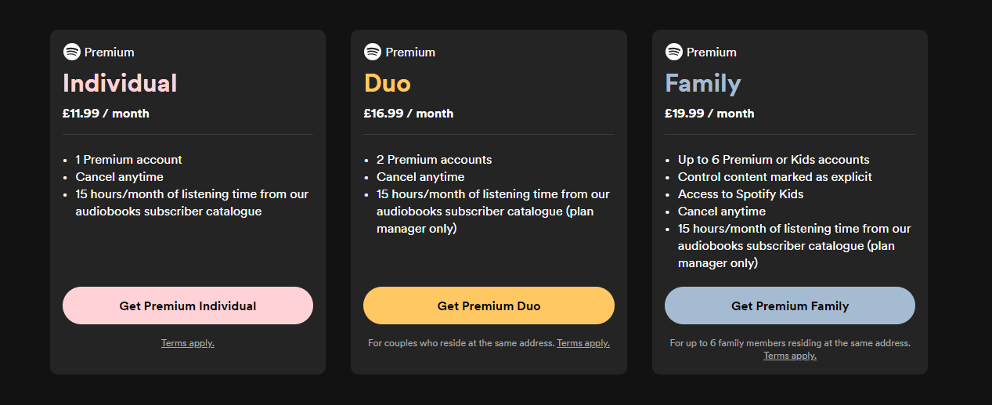
Task: Click the Spotify logo on Individual card
Action: click(71, 52)
